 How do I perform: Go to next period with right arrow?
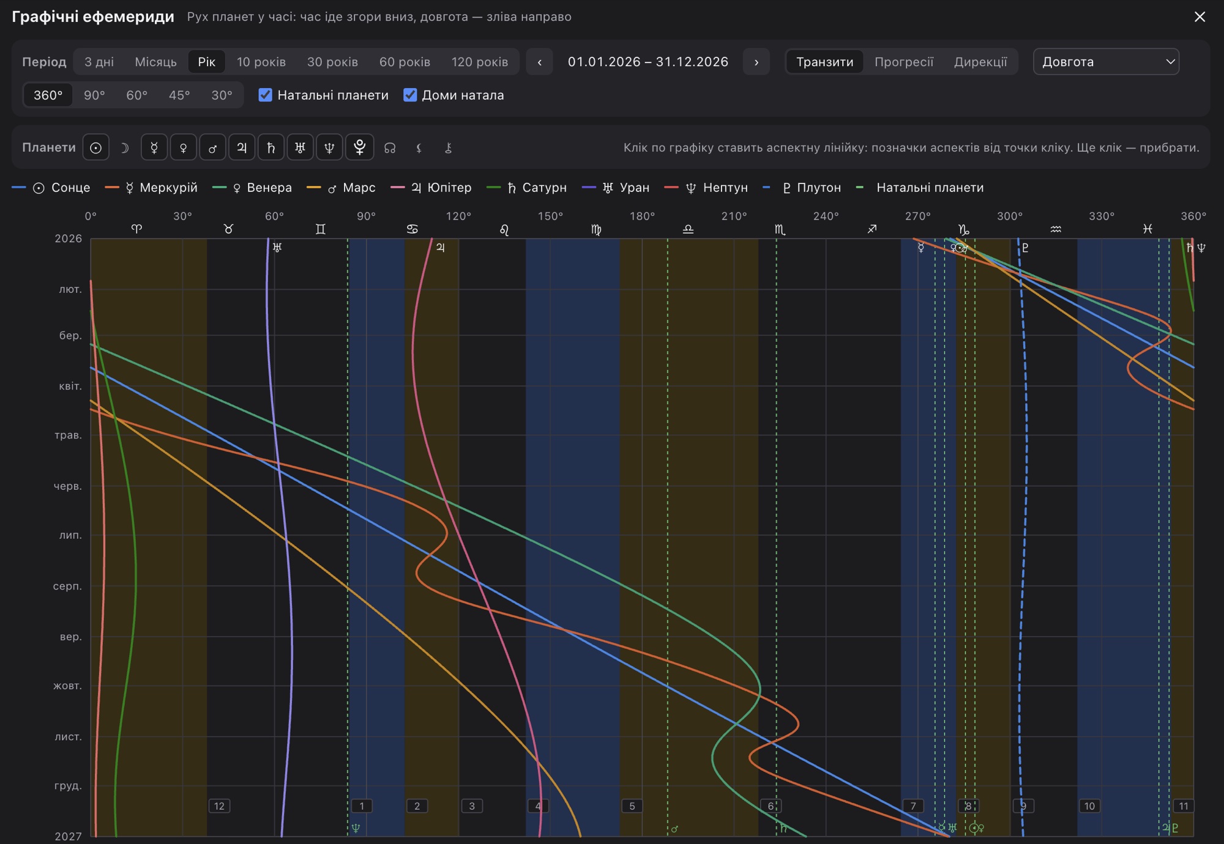coord(756,62)
